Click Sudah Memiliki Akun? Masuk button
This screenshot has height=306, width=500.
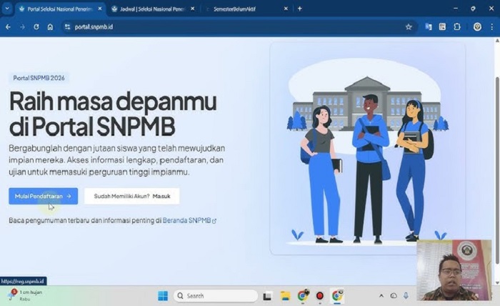131,196
